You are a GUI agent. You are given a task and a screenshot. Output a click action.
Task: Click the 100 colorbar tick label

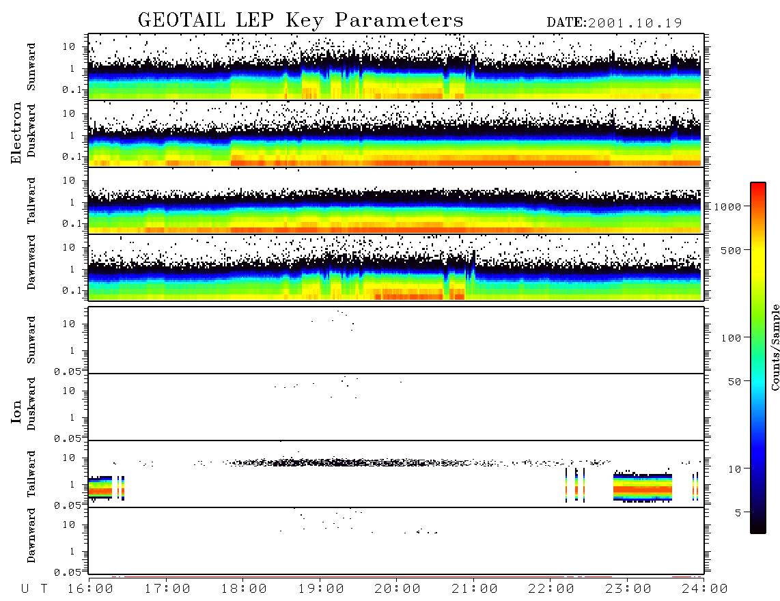[x=731, y=338]
